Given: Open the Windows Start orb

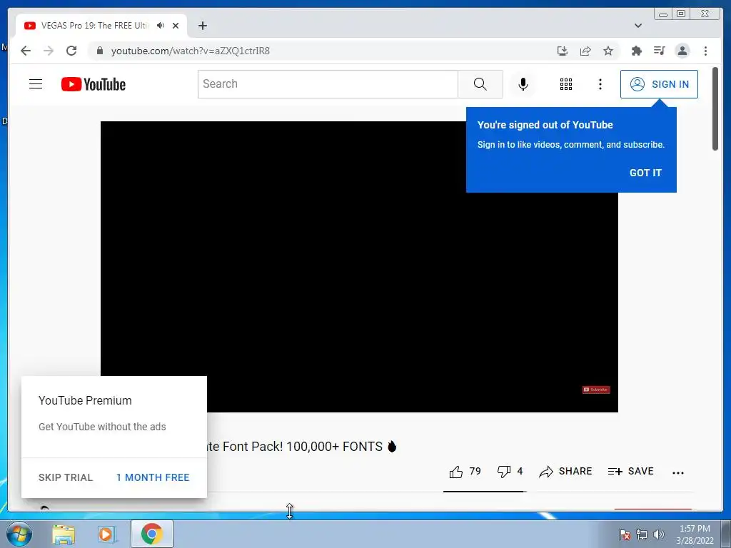Looking at the screenshot, I should click(19, 534).
